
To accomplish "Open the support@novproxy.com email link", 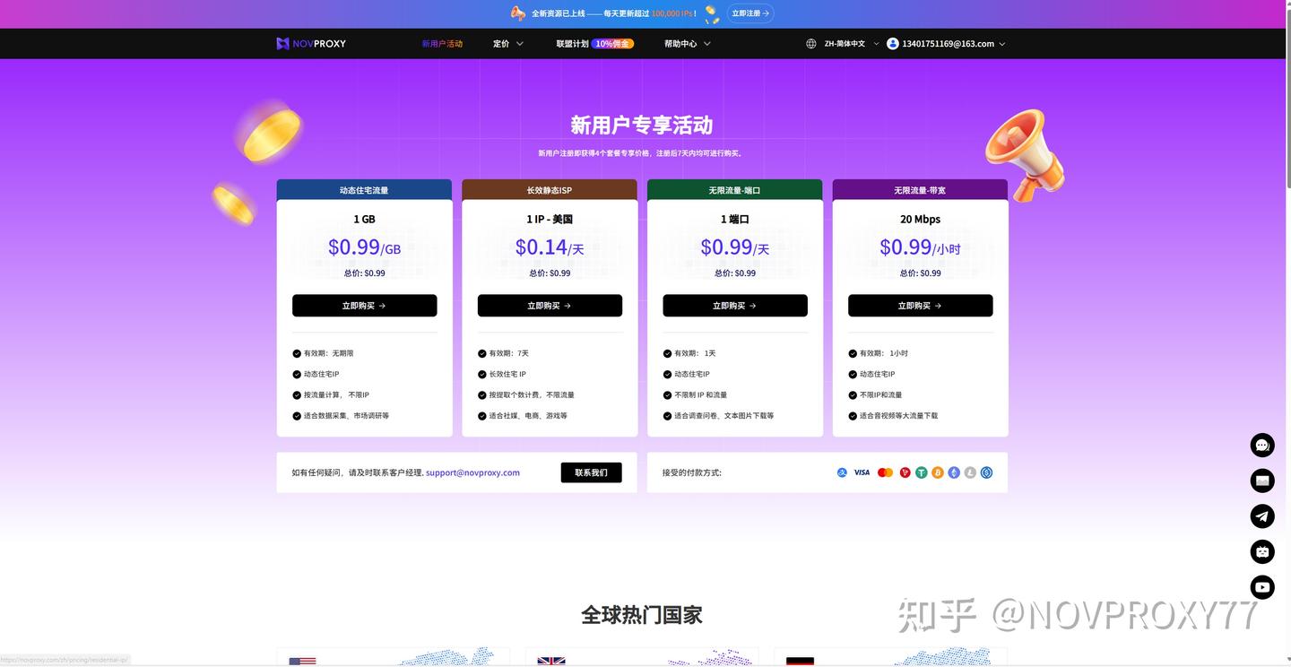I will 472,472.
